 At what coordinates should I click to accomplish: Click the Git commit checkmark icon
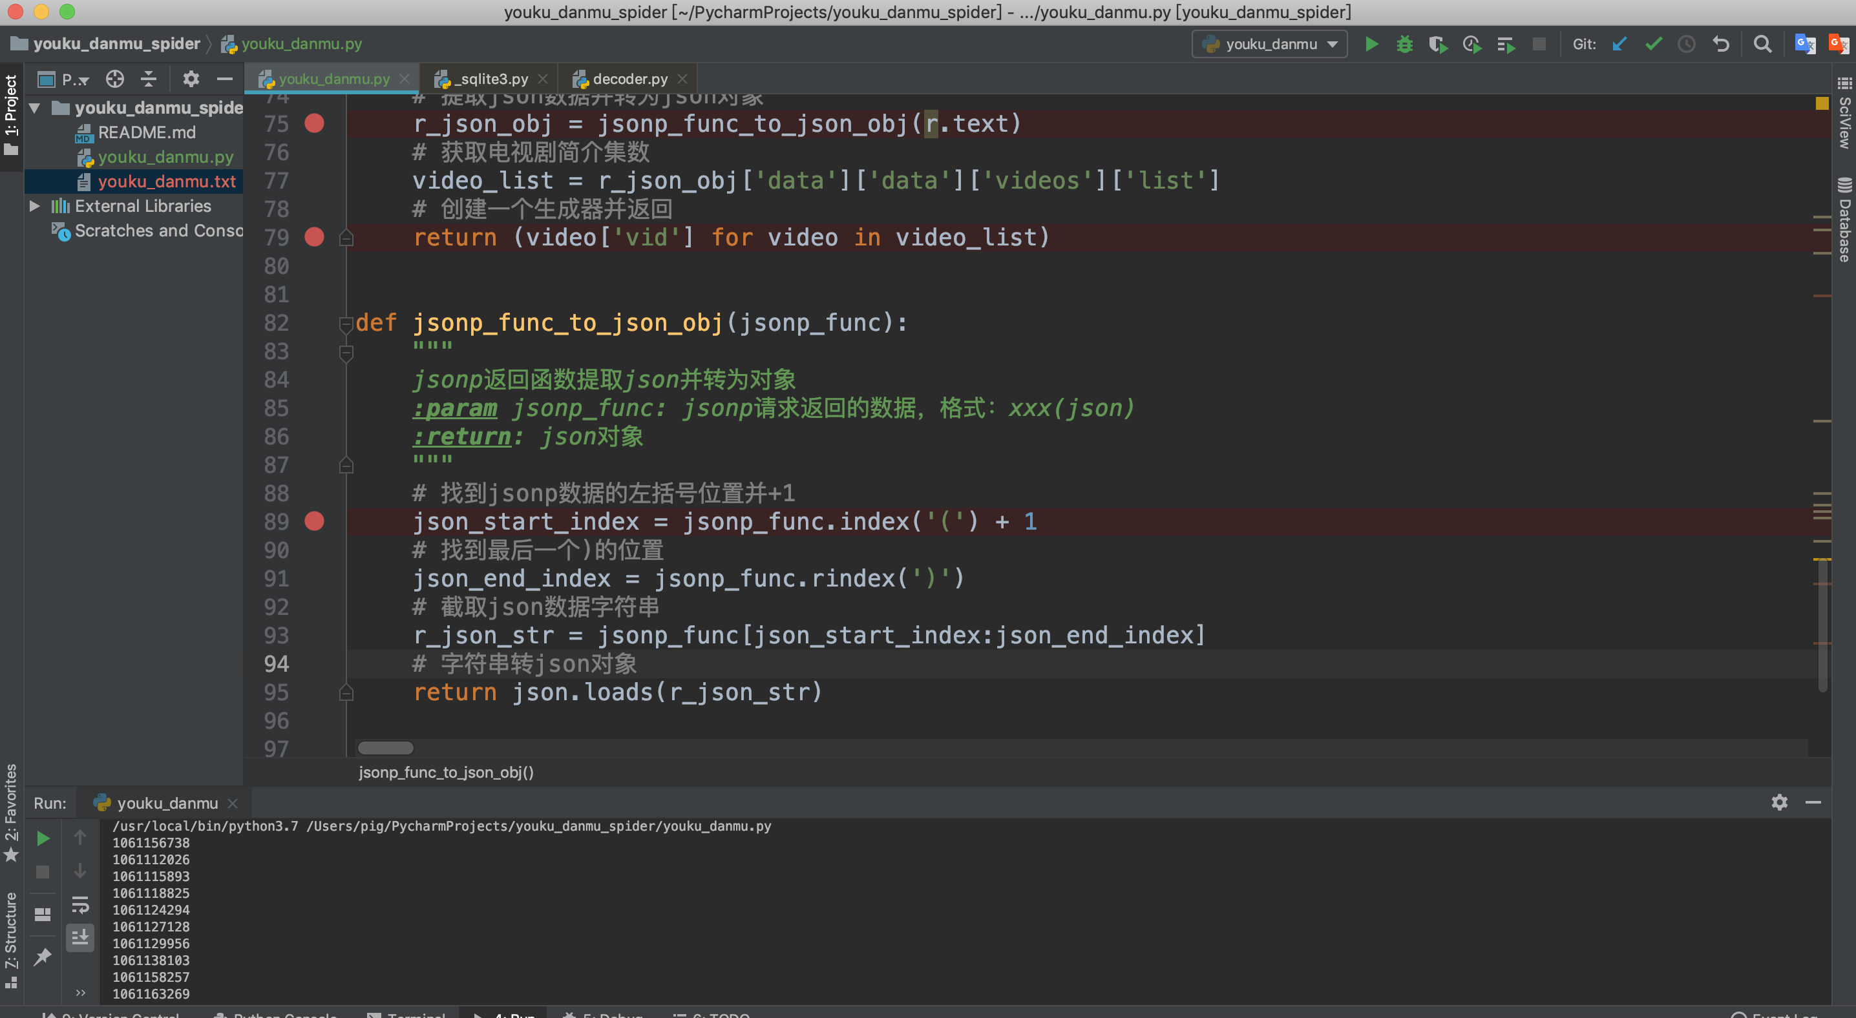(1654, 44)
